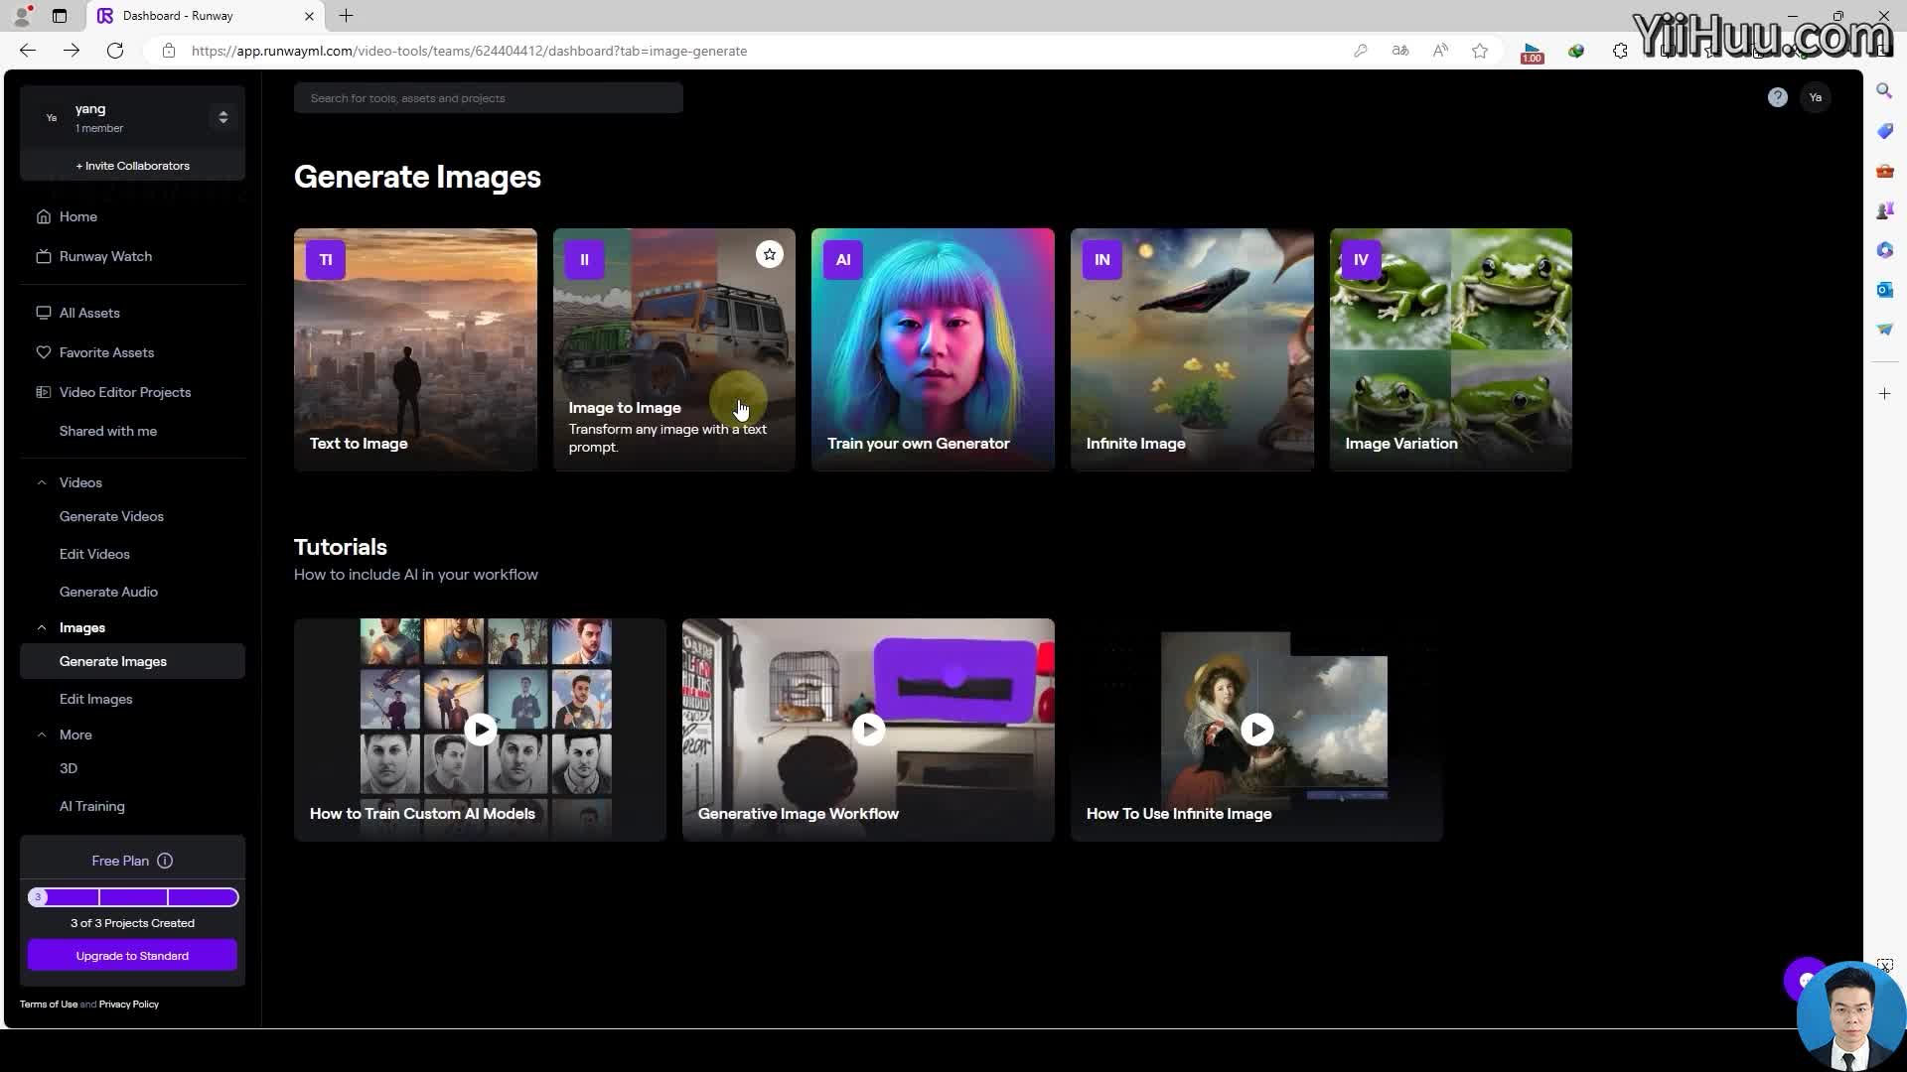1907x1072 pixels.
Task: Open Generate Videos in sidebar
Action: point(111,516)
